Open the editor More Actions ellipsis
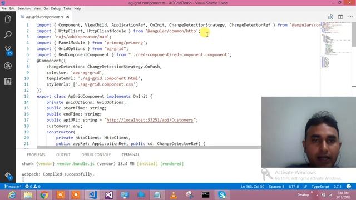 click(x=350, y=17)
